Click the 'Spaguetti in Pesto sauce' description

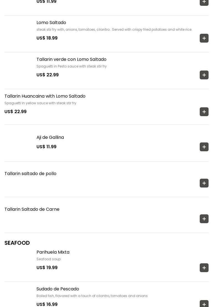(x=72, y=66)
